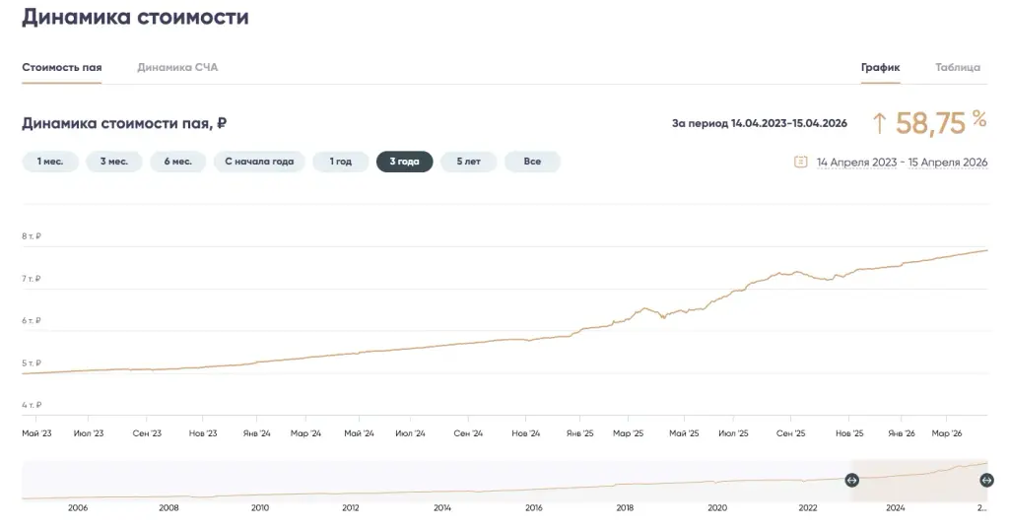Image resolution: width=1009 pixels, height=527 pixels.
Task: Select the 5 лет period
Action: pyautogui.click(x=468, y=162)
